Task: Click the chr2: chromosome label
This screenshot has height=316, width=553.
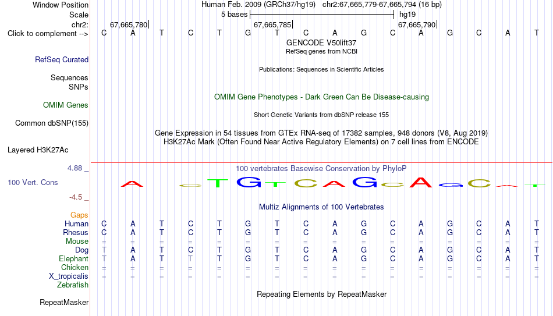Action: click(x=80, y=24)
